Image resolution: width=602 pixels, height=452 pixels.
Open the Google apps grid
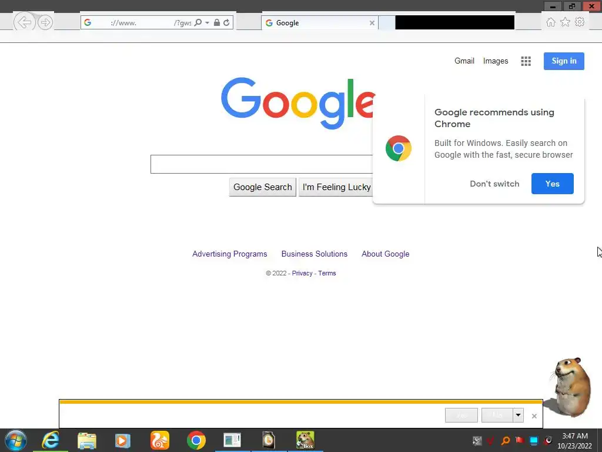click(526, 61)
